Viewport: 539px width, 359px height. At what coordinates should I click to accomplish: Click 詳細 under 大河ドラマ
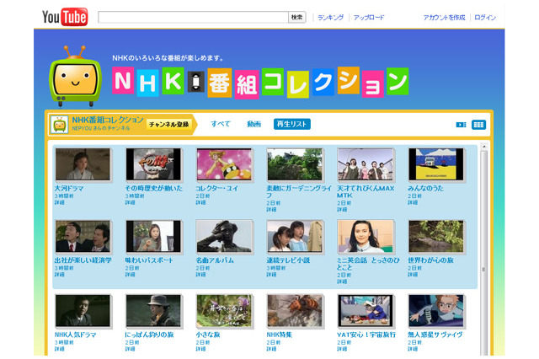60,202
